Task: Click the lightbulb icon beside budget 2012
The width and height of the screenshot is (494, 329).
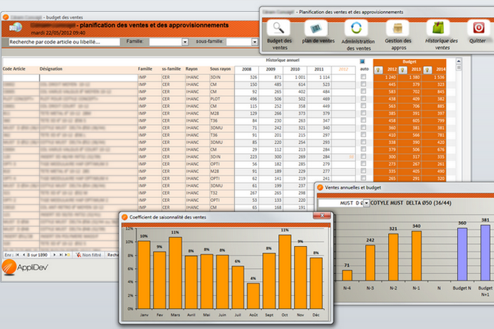Action: [379, 69]
